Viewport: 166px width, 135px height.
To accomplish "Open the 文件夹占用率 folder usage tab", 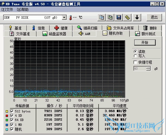I will pos(120,28).
